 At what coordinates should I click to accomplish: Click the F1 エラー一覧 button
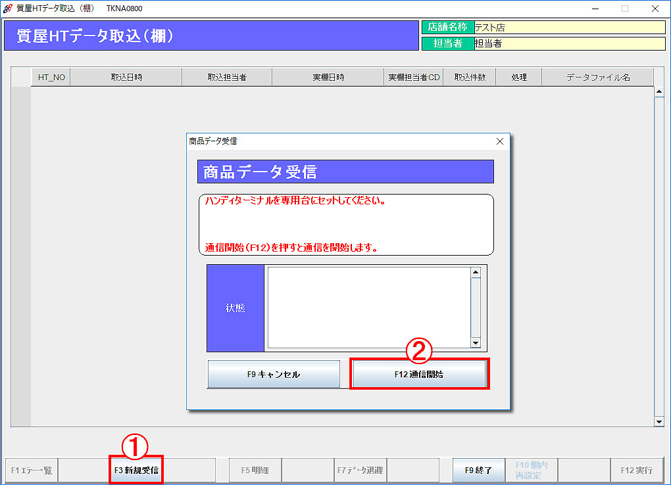32,470
